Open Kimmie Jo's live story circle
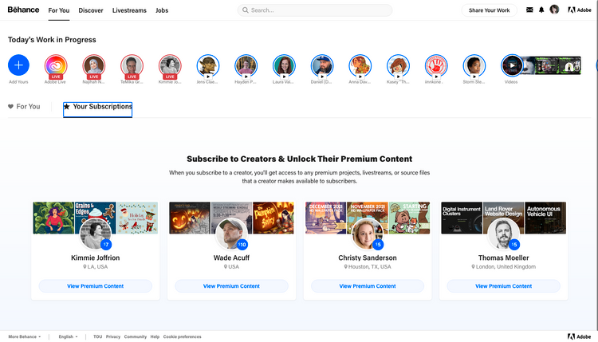Screen dimensions: 598x342 pos(170,66)
